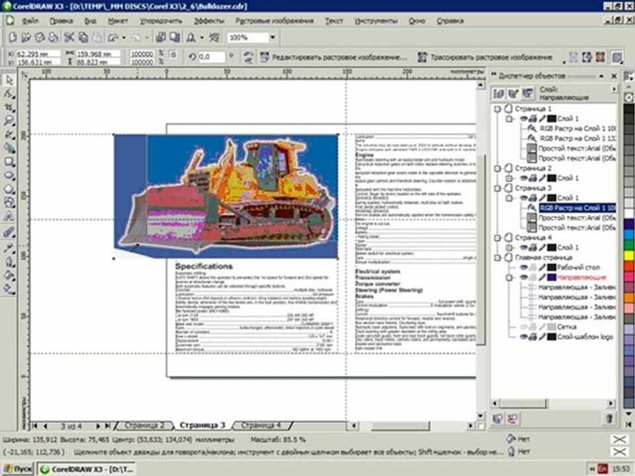
Task: Hide Слой 1 under Страница 1
Action: 523,118
